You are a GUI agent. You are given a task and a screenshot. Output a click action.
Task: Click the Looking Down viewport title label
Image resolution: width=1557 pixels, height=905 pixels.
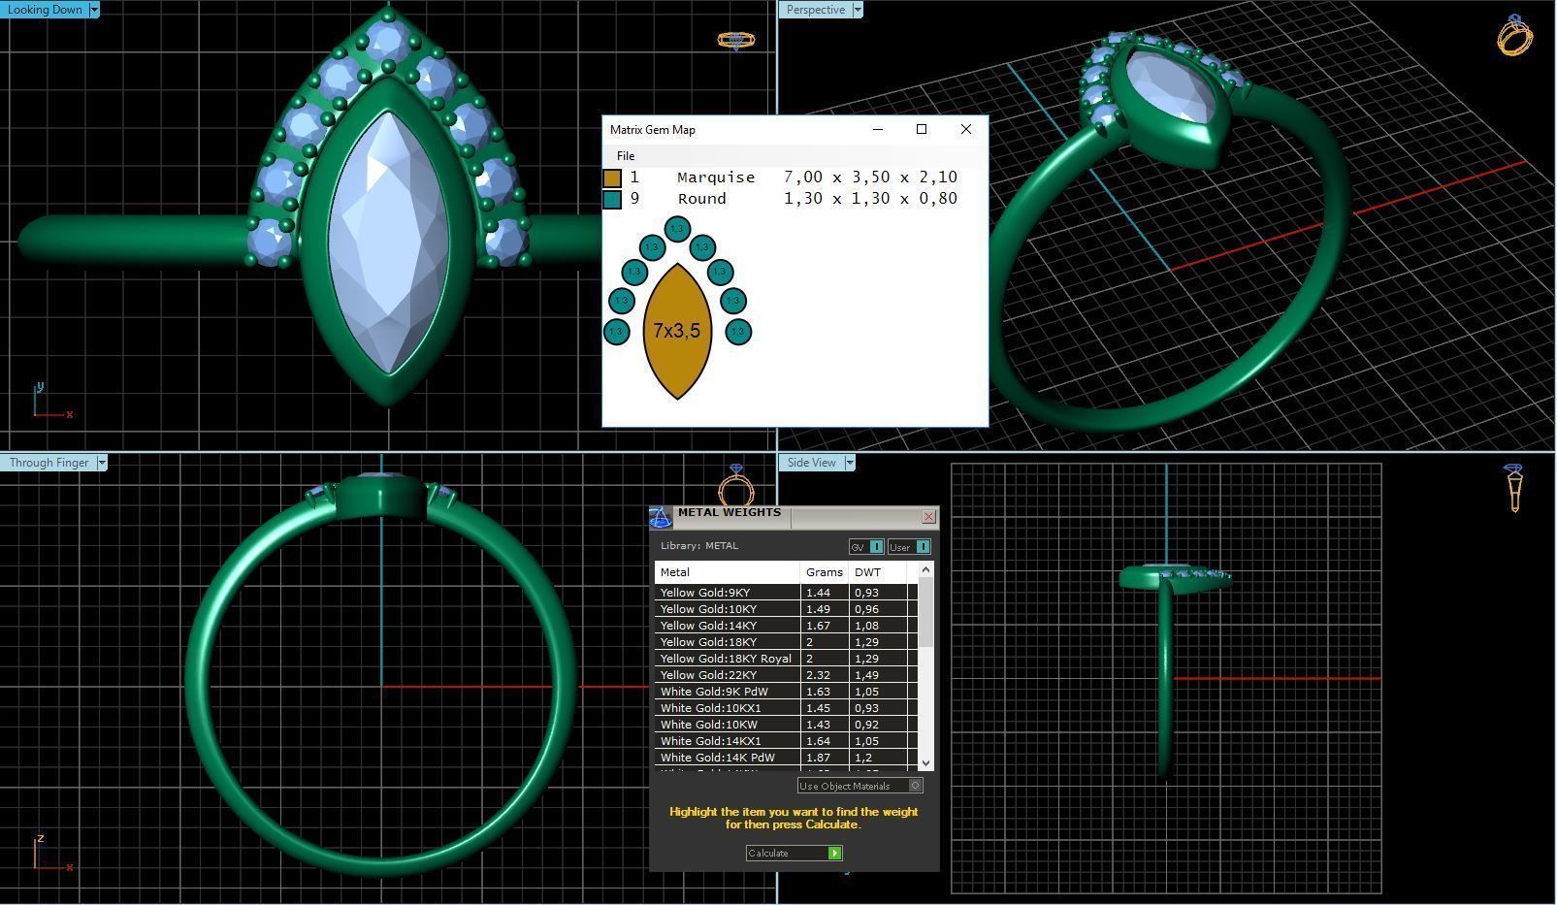pyautogui.click(x=45, y=10)
